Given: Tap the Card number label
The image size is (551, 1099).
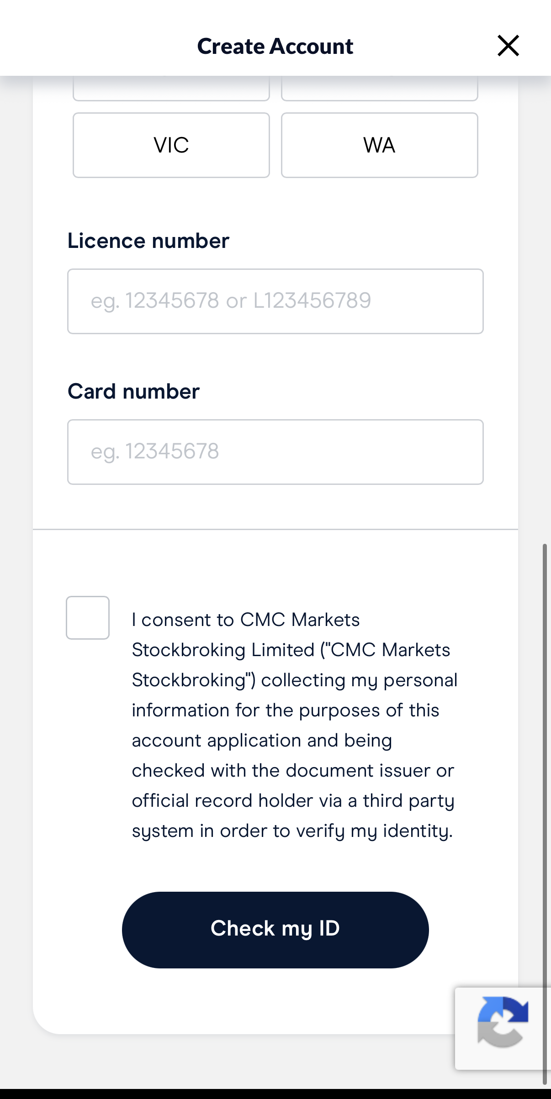Looking at the screenshot, I should (133, 391).
